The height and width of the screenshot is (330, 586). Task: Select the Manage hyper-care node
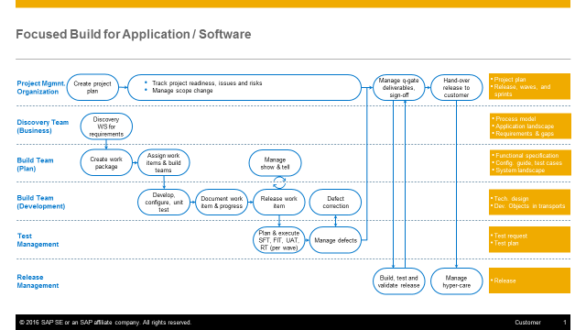tap(456, 281)
